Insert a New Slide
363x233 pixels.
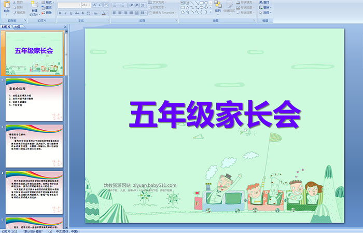coord(34,9)
